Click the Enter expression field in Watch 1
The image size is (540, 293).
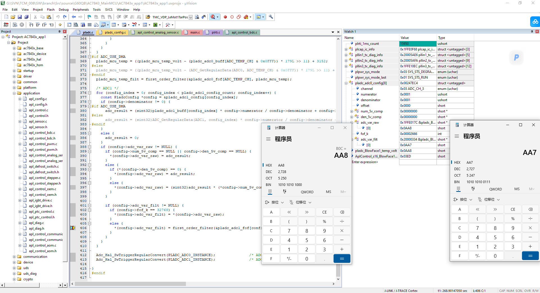(365, 162)
